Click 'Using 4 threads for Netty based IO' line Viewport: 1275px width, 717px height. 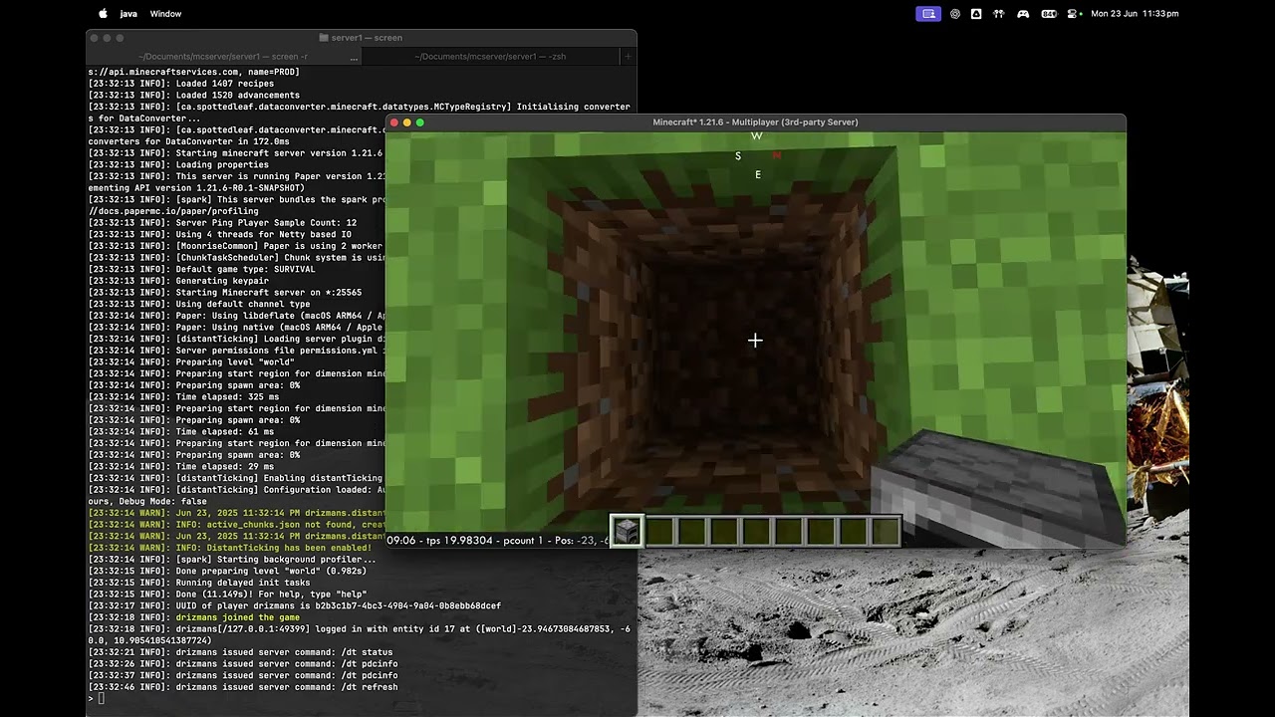(x=219, y=234)
